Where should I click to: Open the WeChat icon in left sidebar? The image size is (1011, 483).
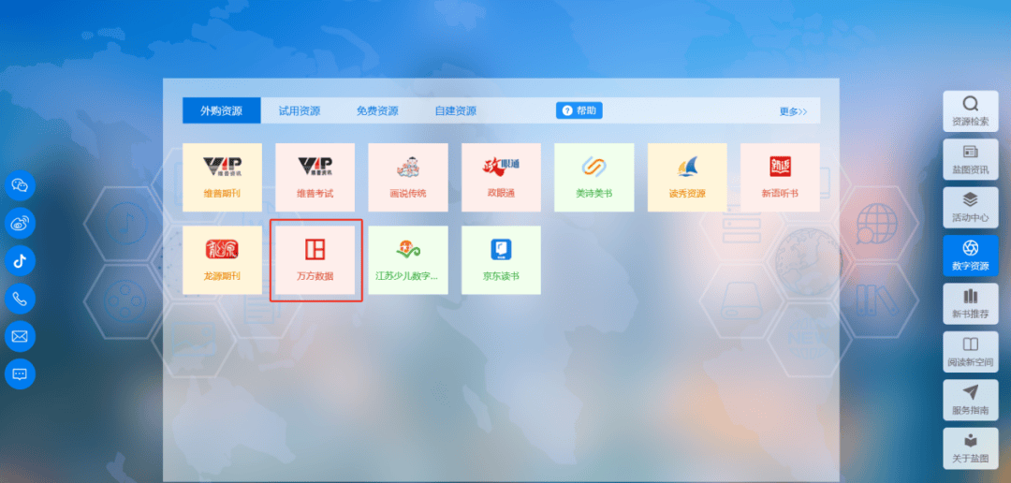coord(20,185)
